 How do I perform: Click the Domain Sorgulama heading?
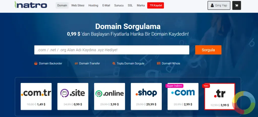128,26
